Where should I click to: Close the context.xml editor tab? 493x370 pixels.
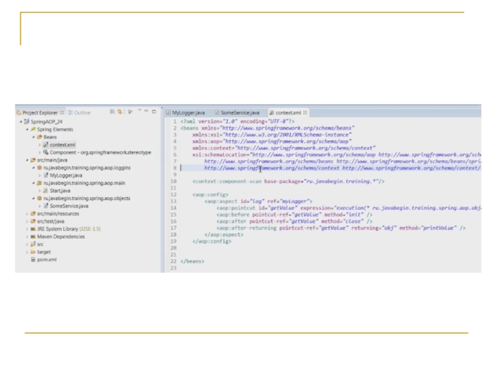pos(305,113)
